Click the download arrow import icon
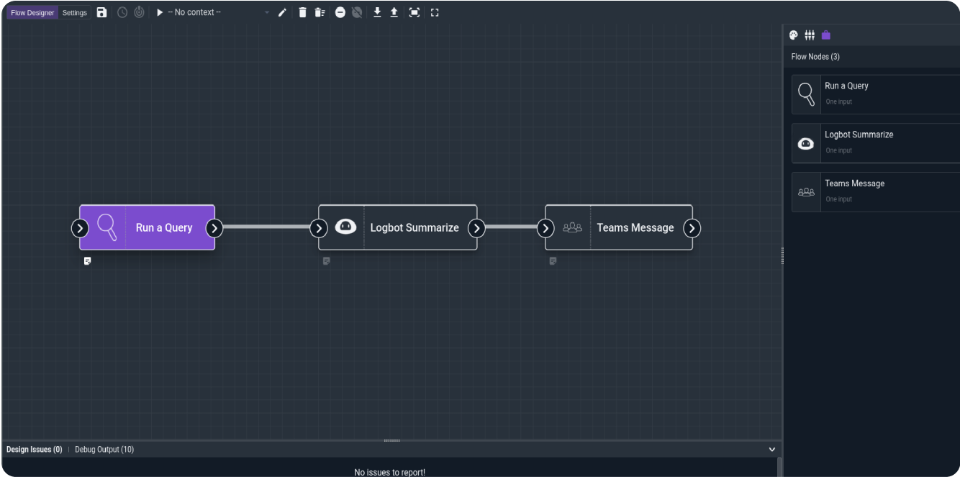Screen dimensions: 960x477 (377, 12)
